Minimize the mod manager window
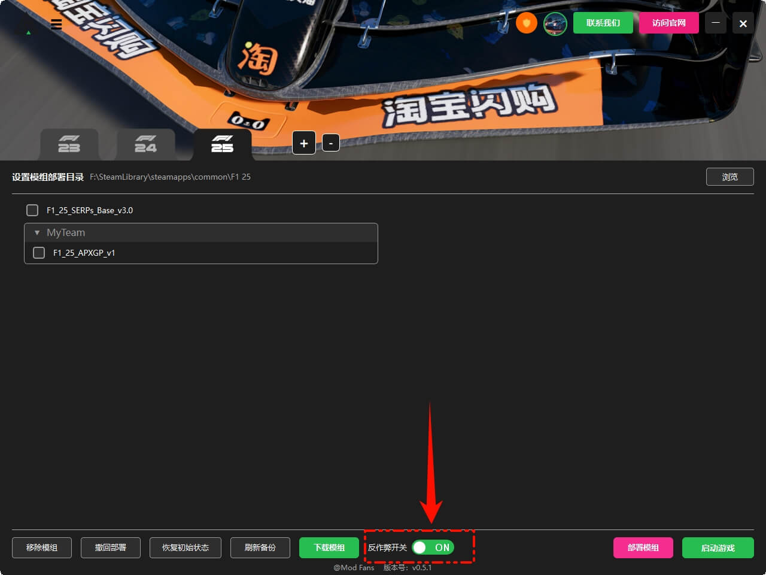The height and width of the screenshot is (575, 766). click(716, 23)
